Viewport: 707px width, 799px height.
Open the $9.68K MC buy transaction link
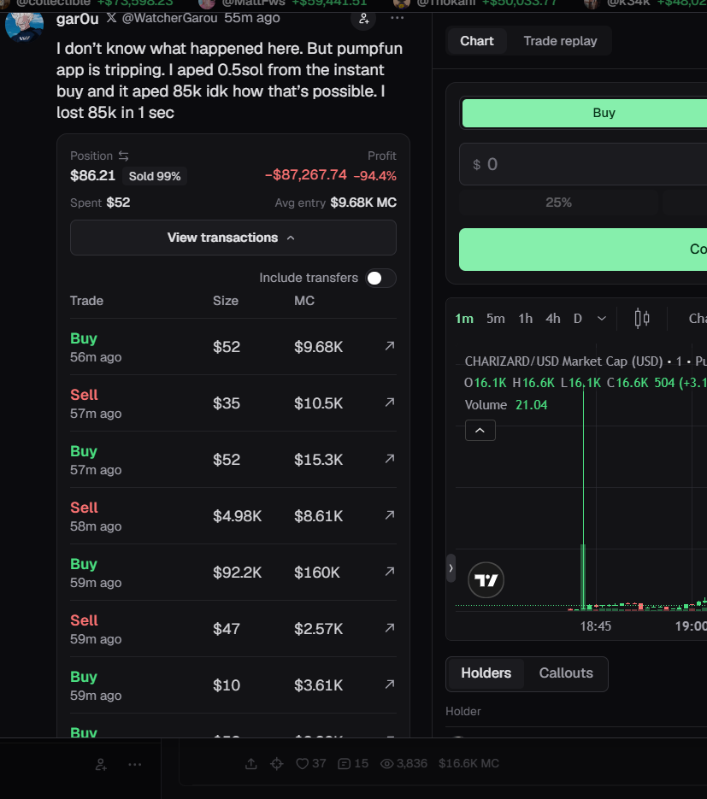(x=390, y=346)
